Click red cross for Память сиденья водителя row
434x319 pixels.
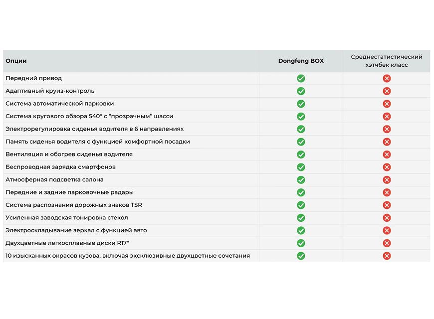pos(387,142)
